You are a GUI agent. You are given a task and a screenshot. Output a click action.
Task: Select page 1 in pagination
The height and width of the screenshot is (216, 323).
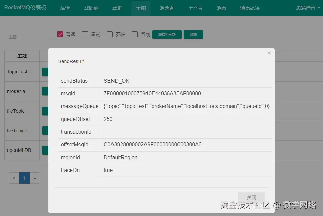tap(24, 178)
